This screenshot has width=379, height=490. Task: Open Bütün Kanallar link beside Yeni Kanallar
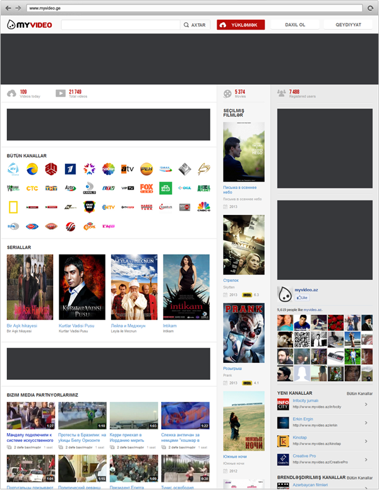(360, 393)
